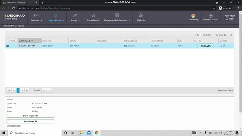The width and height of the screenshot is (242, 136).
Task: Open Mail app from taskbar
Action: [x=89, y=133]
